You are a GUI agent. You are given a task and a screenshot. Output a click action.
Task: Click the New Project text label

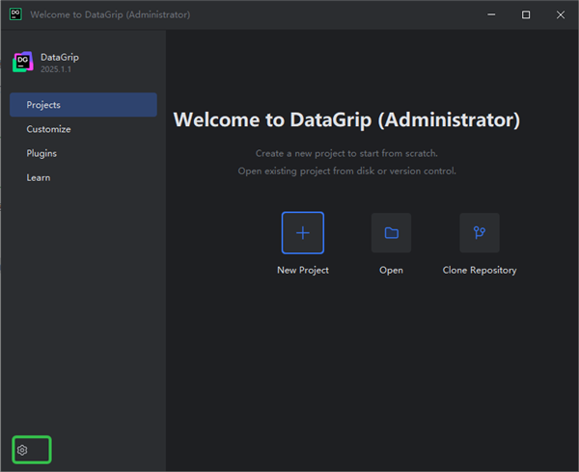(x=302, y=271)
